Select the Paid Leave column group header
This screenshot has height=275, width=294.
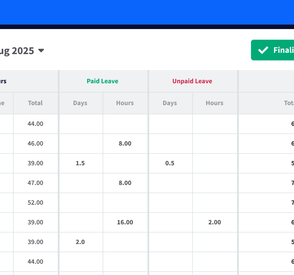tap(102, 81)
